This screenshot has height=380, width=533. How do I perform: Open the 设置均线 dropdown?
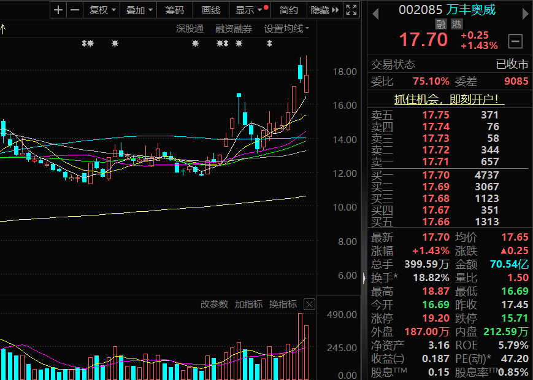pos(286,29)
